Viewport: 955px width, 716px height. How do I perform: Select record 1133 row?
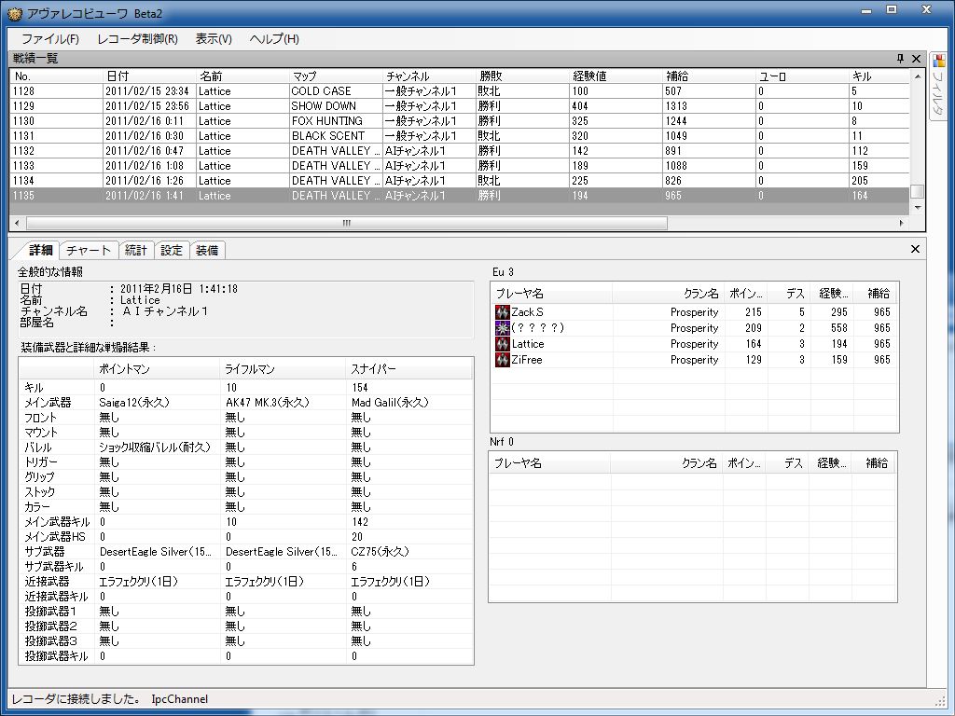460,166
